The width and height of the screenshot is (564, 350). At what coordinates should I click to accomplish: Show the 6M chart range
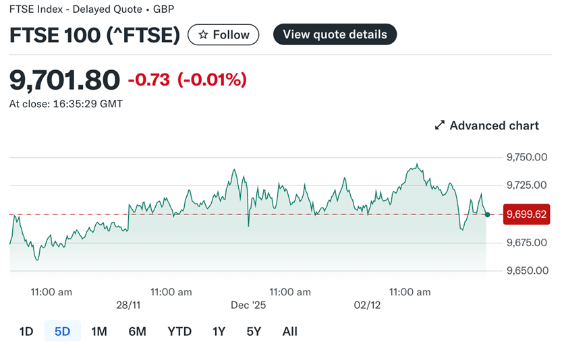pyautogui.click(x=137, y=331)
